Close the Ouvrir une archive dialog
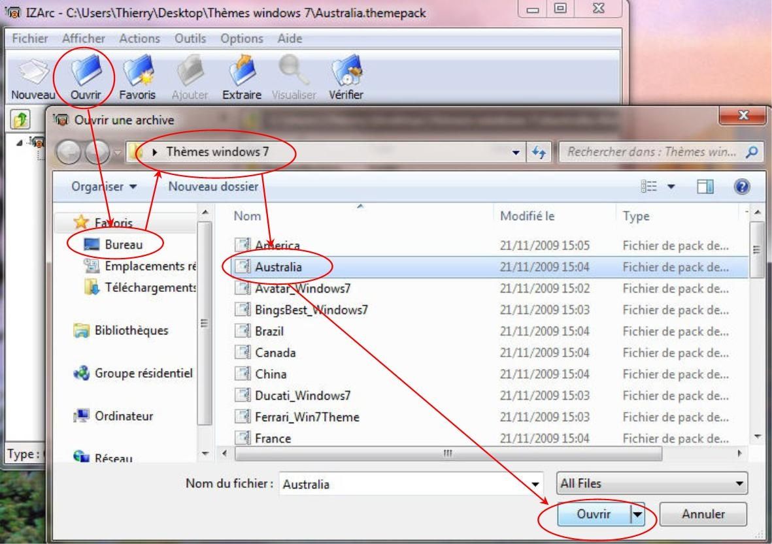The height and width of the screenshot is (544, 772). (x=743, y=116)
